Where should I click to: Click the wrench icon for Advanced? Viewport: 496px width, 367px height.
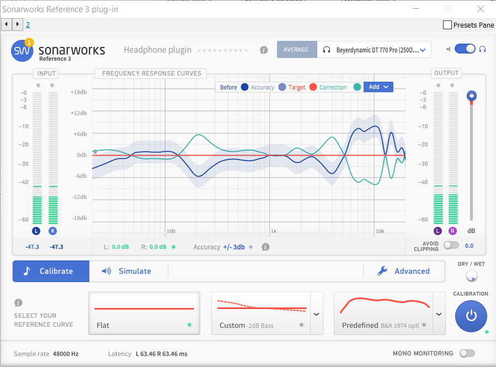(x=382, y=271)
